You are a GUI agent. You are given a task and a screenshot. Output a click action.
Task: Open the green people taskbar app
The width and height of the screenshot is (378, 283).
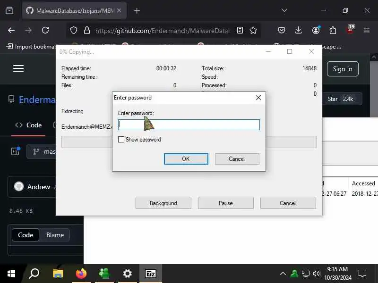(104, 274)
